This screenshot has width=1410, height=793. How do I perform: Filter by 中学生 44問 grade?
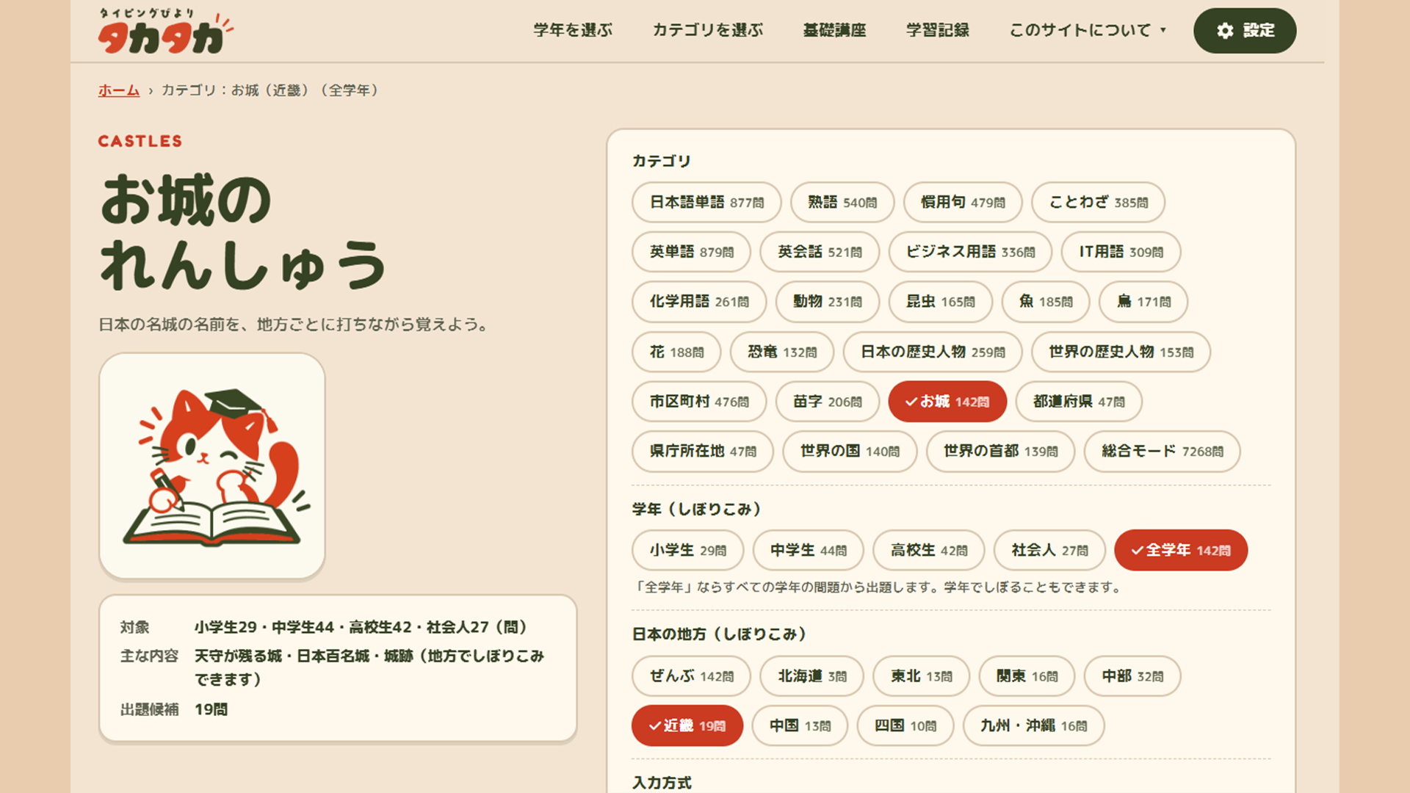[x=808, y=550]
